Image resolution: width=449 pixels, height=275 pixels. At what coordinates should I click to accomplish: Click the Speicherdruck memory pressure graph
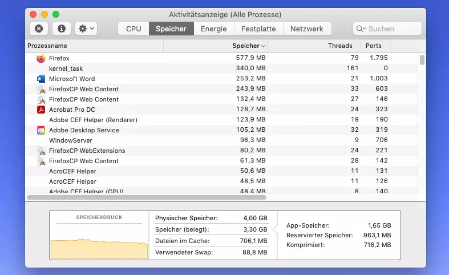(x=99, y=249)
